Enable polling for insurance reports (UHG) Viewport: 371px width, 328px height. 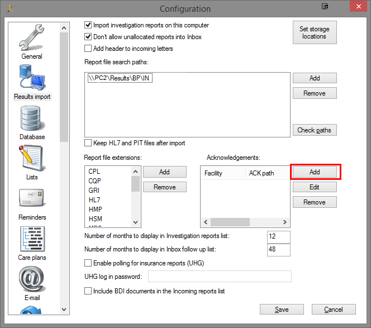pos(88,263)
